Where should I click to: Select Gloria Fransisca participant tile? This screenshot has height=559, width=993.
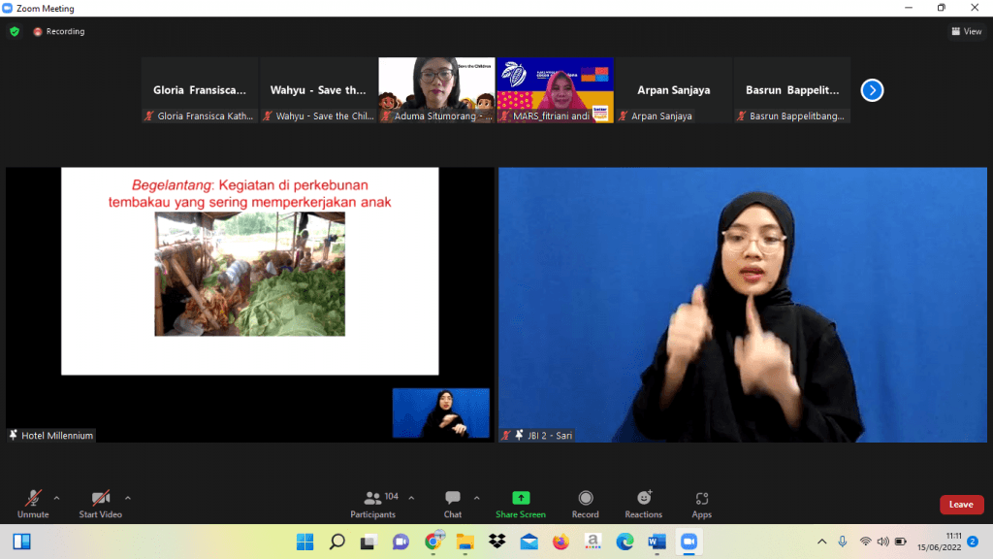coord(200,90)
